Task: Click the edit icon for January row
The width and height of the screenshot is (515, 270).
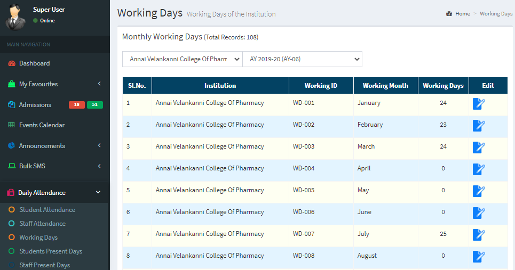Action: pos(479,104)
